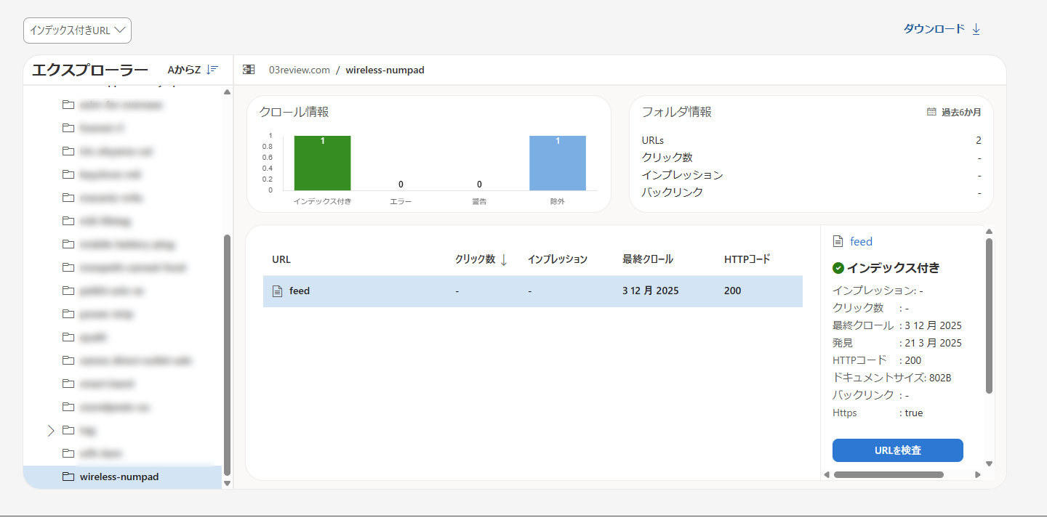The width and height of the screenshot is (1047, 523).
Task: Click the green インデックス付き chart bar
Action: [322, 163]
